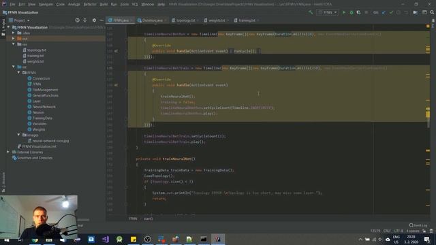436x245 pixels.
Task: Collapse the src folder arrow
Action: (x=14, y=67)
